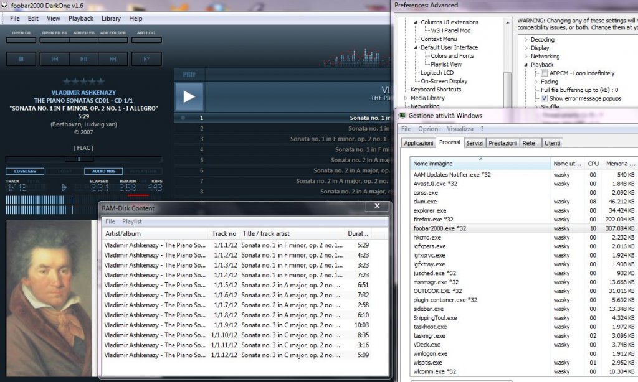
Task: Click the large Play icon in playlist header
Action: point(189,96)
